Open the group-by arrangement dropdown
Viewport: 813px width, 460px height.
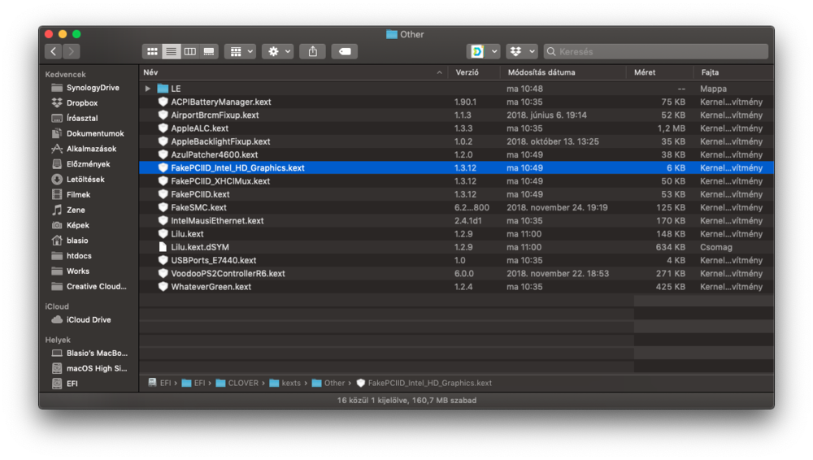(240, 51)
